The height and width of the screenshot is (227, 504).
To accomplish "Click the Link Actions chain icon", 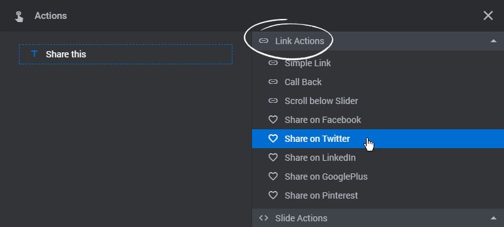I will click(x=263, y=41).
